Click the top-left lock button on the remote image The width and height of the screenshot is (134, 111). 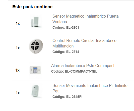pyautogui.click(x=33, y=43)
